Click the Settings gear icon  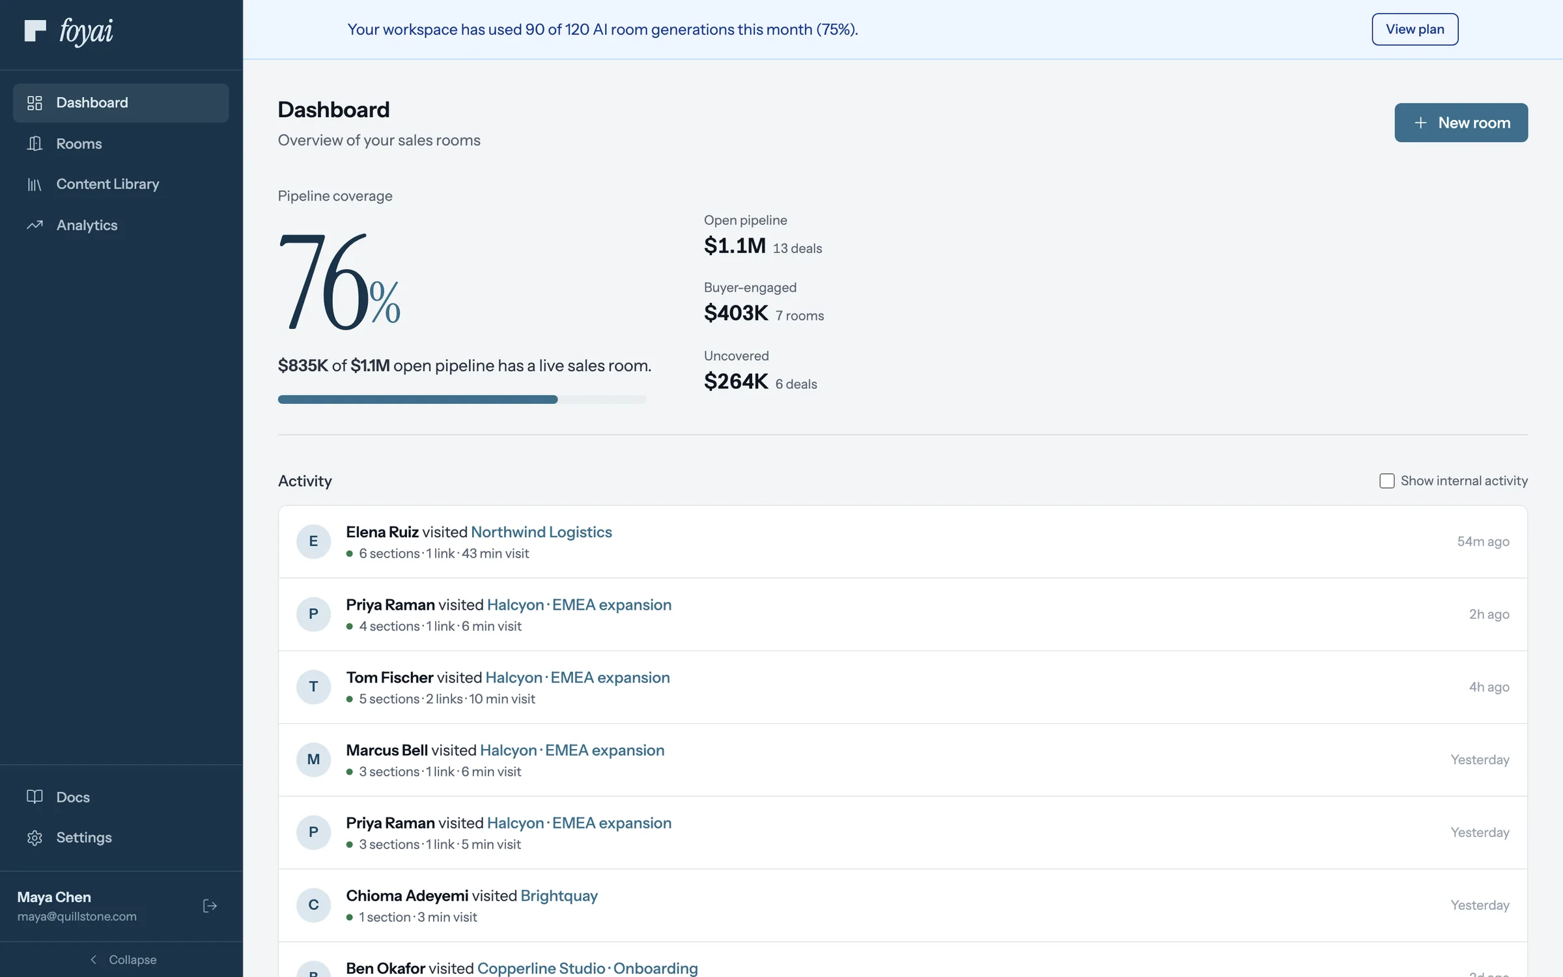pos(35,838)
